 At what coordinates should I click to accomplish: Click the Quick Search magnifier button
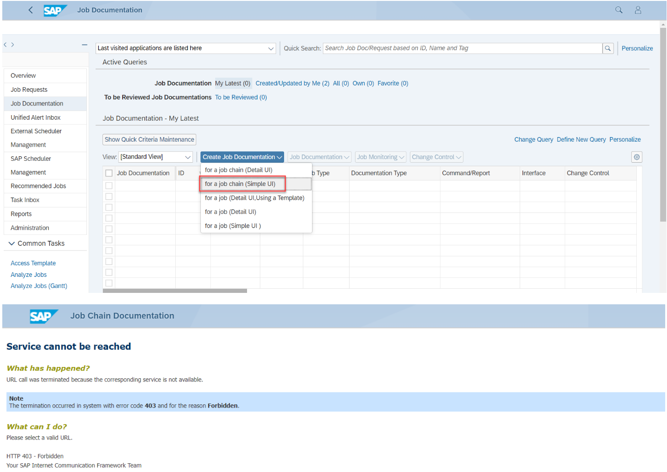(x=608, y=48)
